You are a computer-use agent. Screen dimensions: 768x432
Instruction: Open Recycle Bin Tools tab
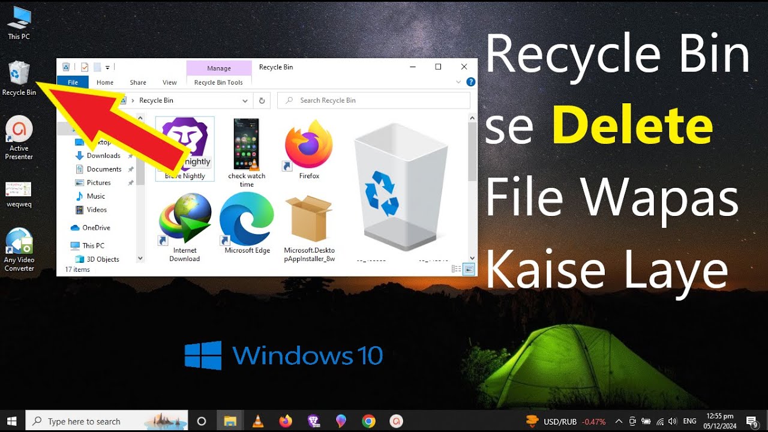(218, 82)
